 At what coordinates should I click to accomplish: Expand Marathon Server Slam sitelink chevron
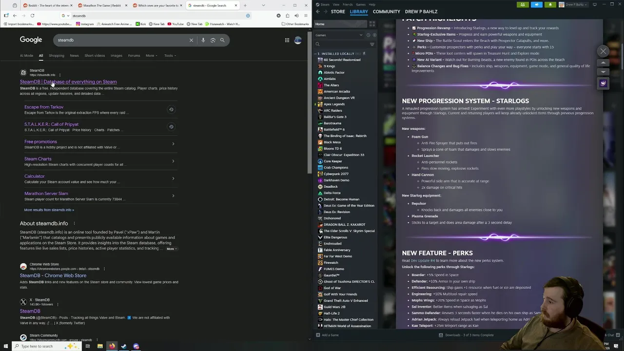pyautogui.click(x=173, y=195)
